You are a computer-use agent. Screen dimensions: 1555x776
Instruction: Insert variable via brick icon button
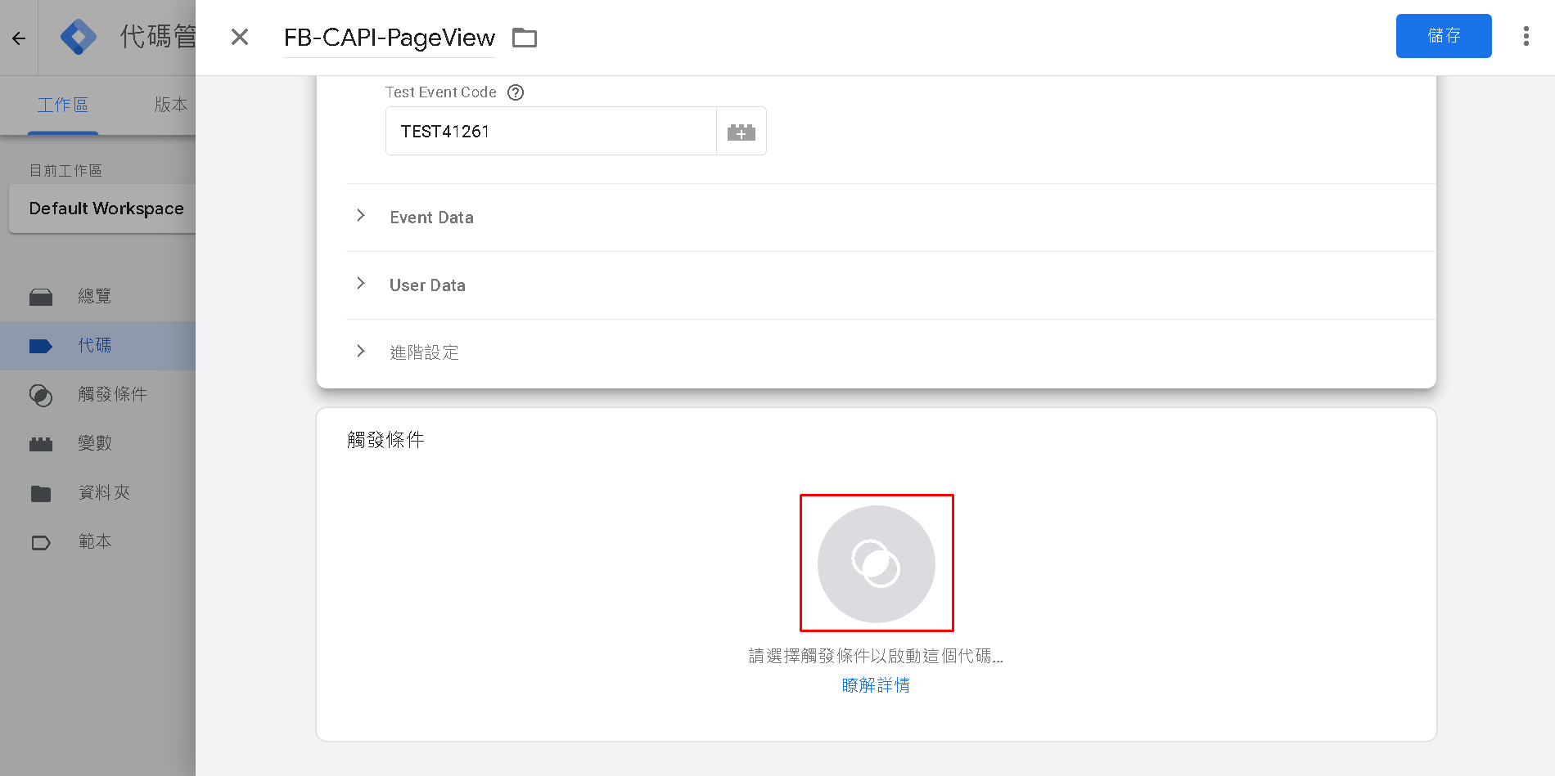tap(741, 132)
